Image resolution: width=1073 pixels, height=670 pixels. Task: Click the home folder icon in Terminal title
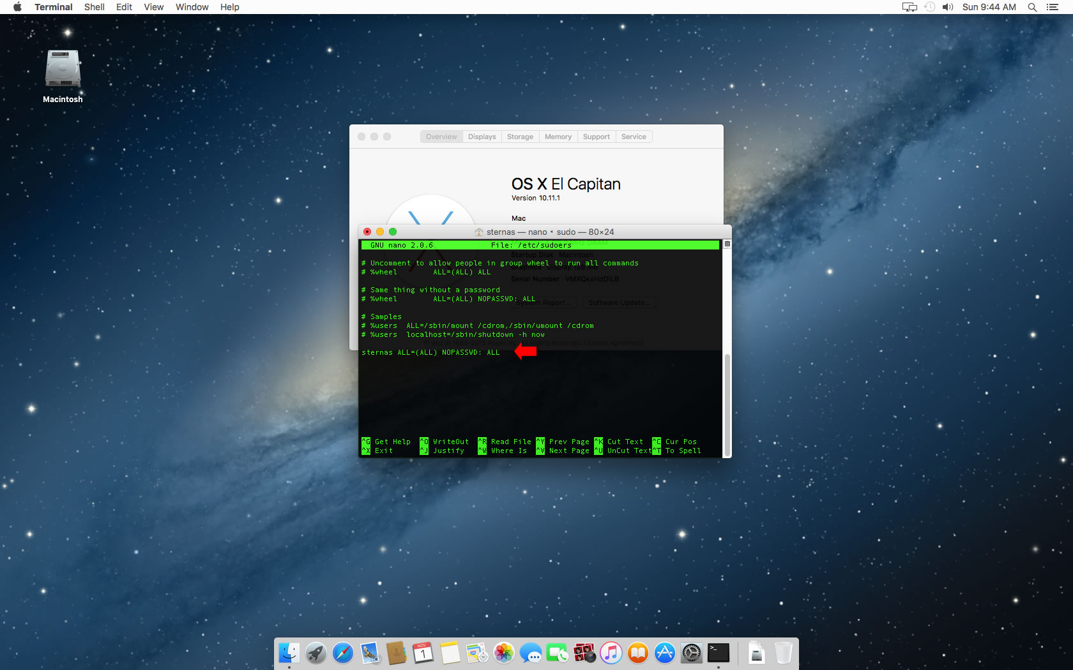pos(479,232)
